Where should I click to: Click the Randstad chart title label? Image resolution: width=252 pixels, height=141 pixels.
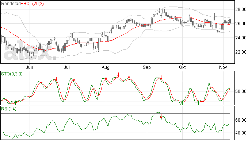(x=11, y=4)
